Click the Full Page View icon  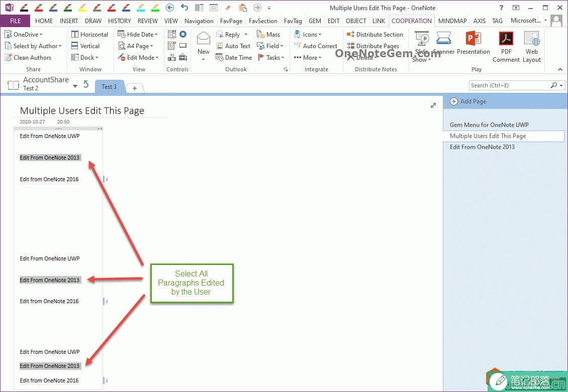214,7
